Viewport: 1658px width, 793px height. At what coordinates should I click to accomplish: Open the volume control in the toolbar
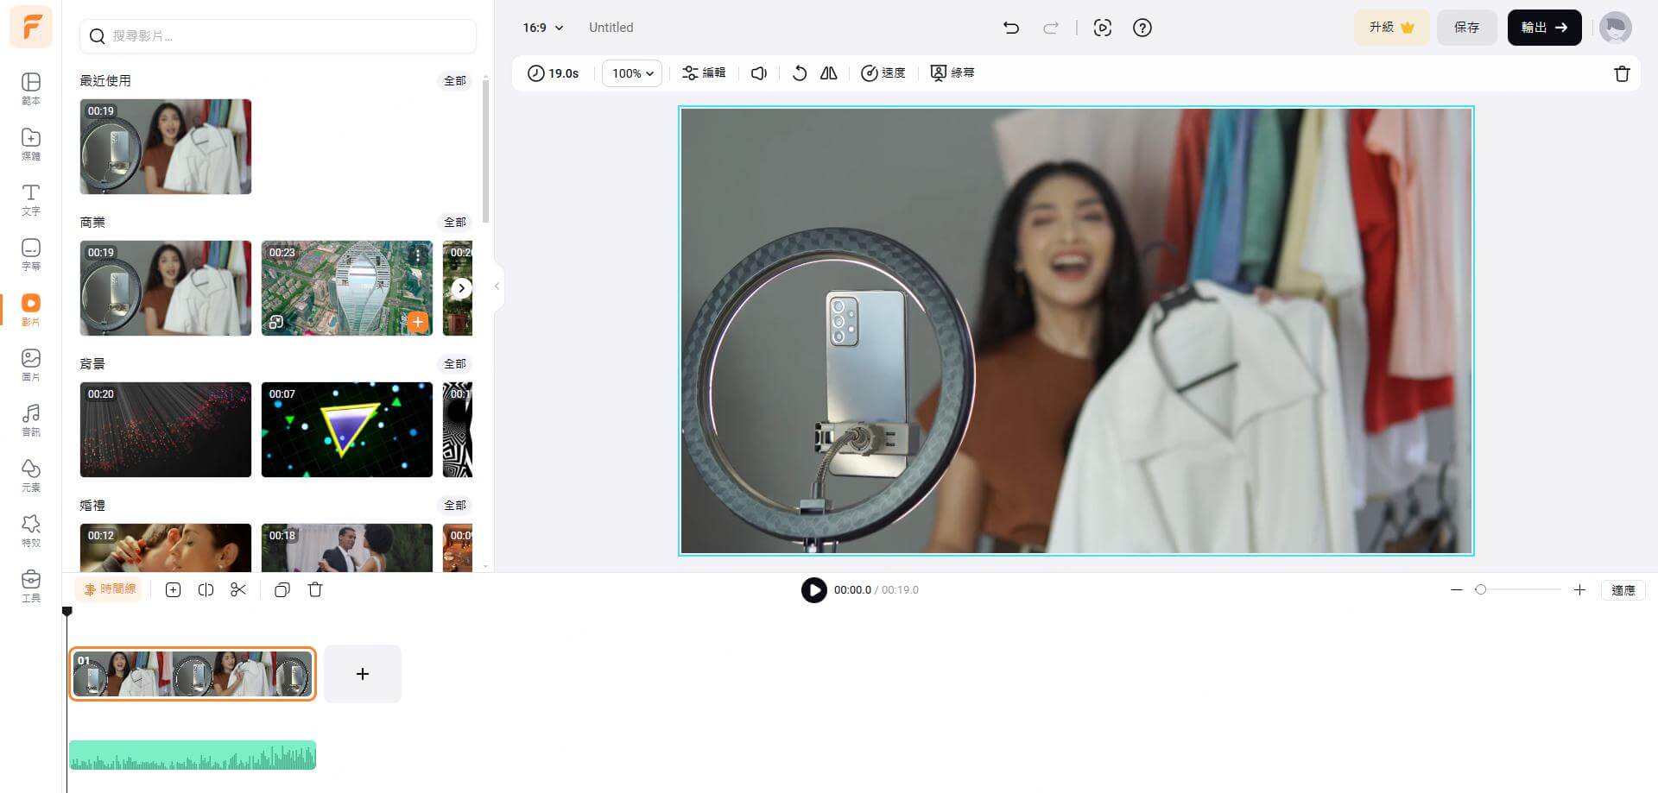[x=758, y=73]
